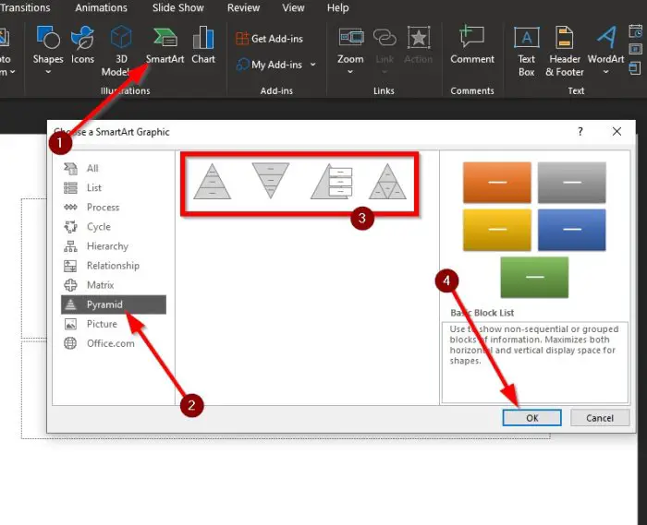Select the Icons button in the ribbon
This screenshot has height=525, width=647.
pos(82,38)
